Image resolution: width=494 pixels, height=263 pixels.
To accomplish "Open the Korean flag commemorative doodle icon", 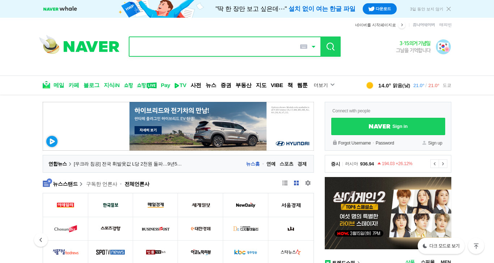I will pyautogui.click(x=443, y=47).
